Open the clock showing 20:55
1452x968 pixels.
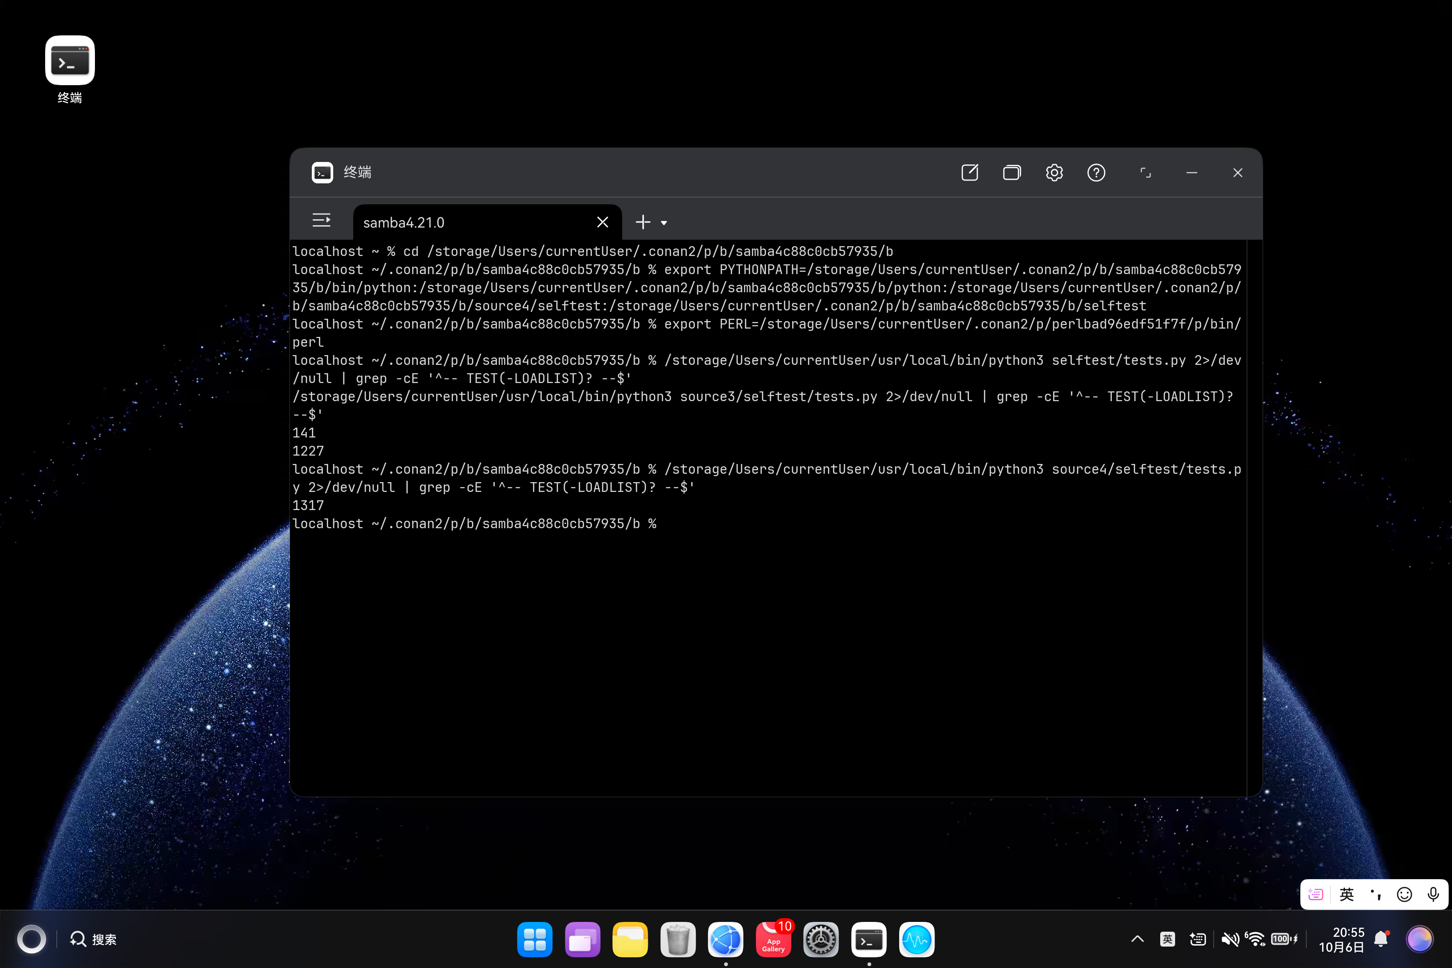click(1342, 940)
